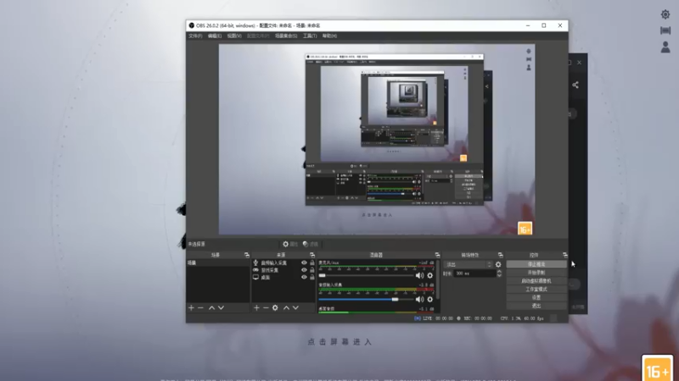Move the source up in Sources panel
Screen dimensions: 679x381
(286, 307)
